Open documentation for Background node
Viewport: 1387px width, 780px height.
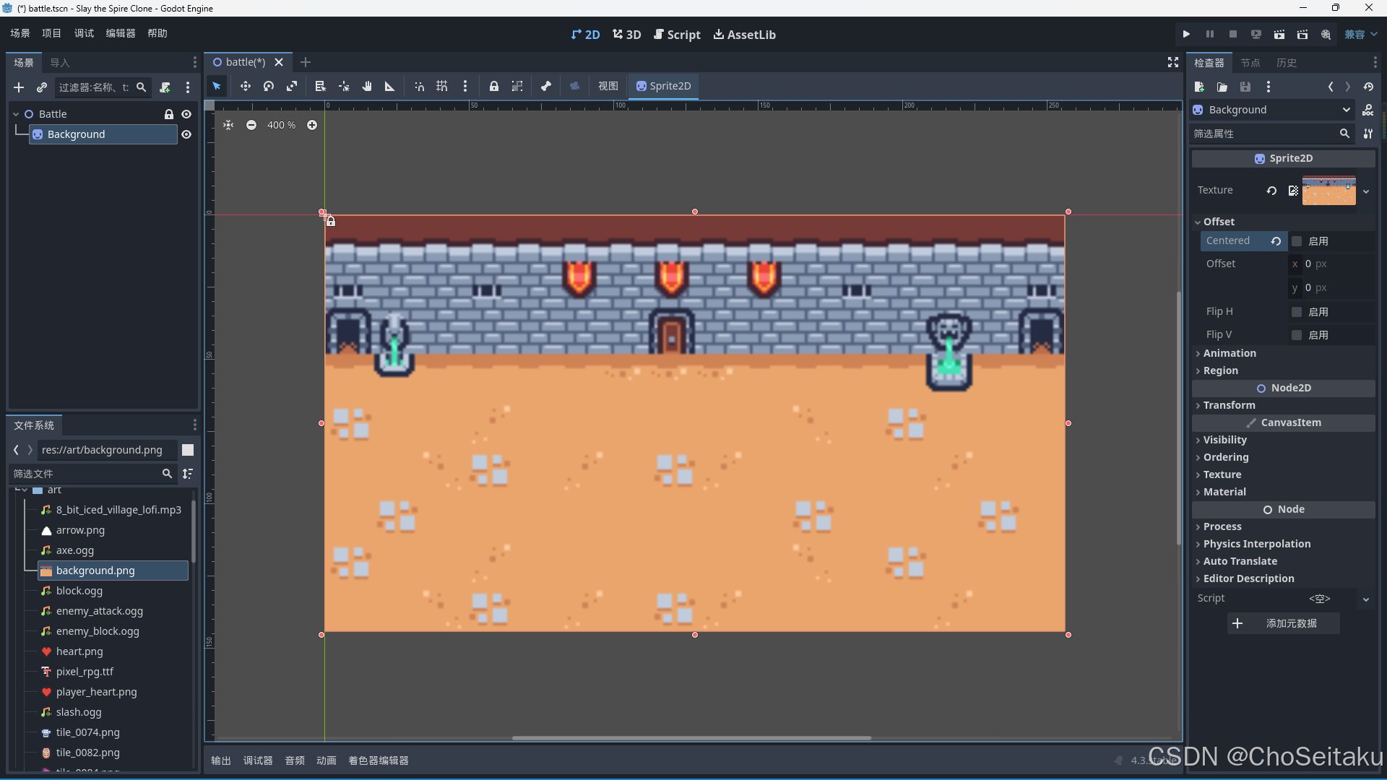point(1368,110)
